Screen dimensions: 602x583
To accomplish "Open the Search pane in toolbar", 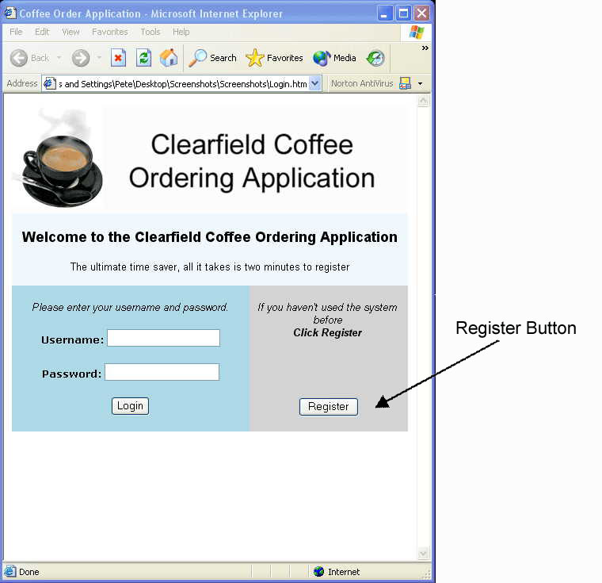I will 212,58.
